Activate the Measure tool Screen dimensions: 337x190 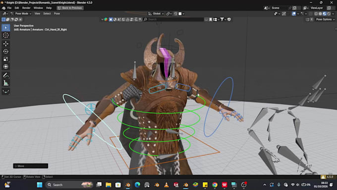pos(6,83)
